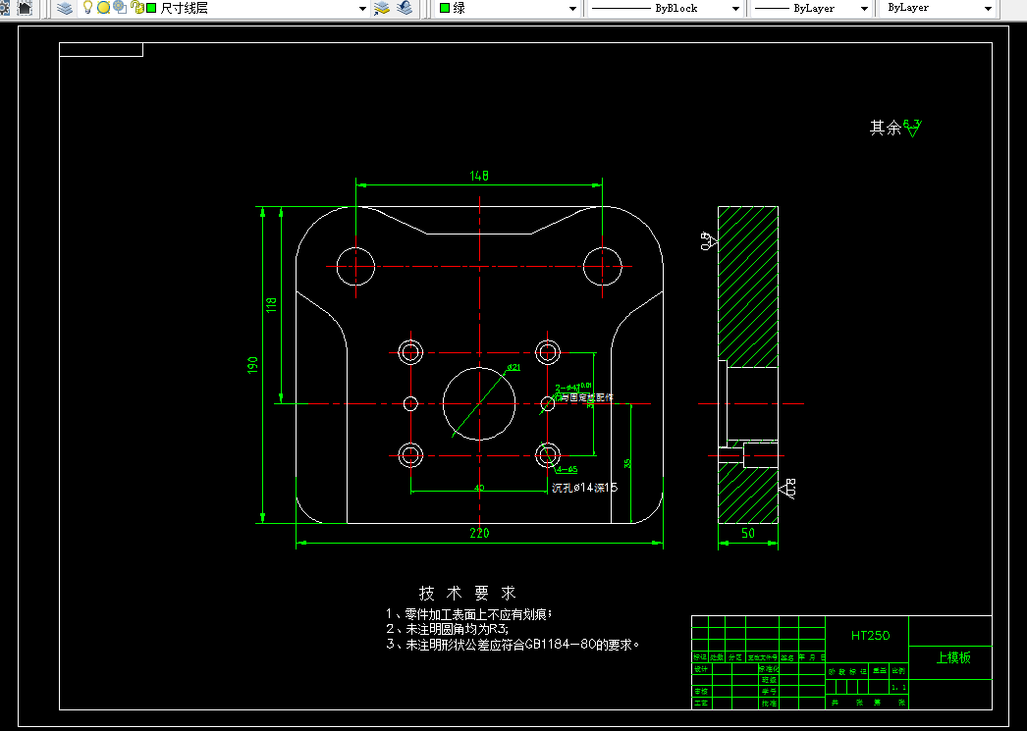Click the 沉孔ø14深15 annotation text

[x=584, y=488]
